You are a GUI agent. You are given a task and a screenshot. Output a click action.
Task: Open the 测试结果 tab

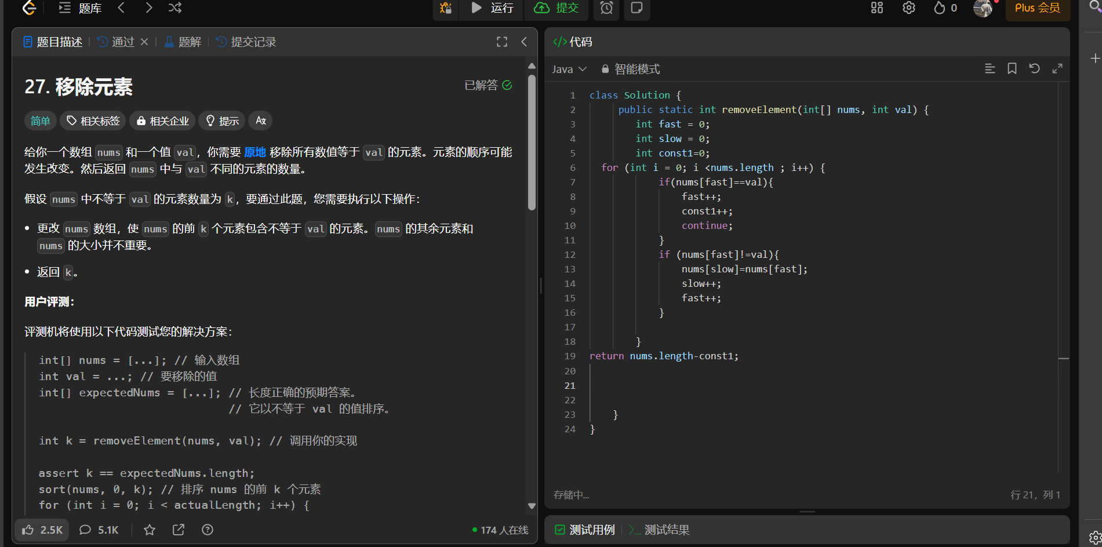click(659, 530)
